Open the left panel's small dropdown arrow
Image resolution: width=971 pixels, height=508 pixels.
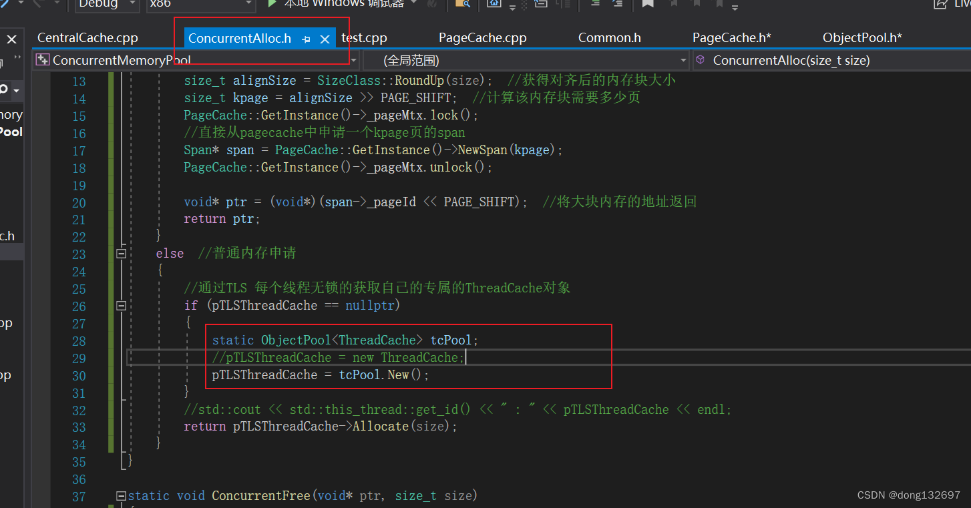click(16, 90)
